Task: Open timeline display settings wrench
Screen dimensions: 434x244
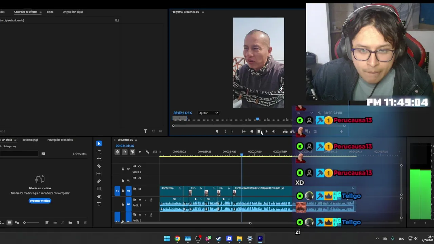Action: click(147, 152)
